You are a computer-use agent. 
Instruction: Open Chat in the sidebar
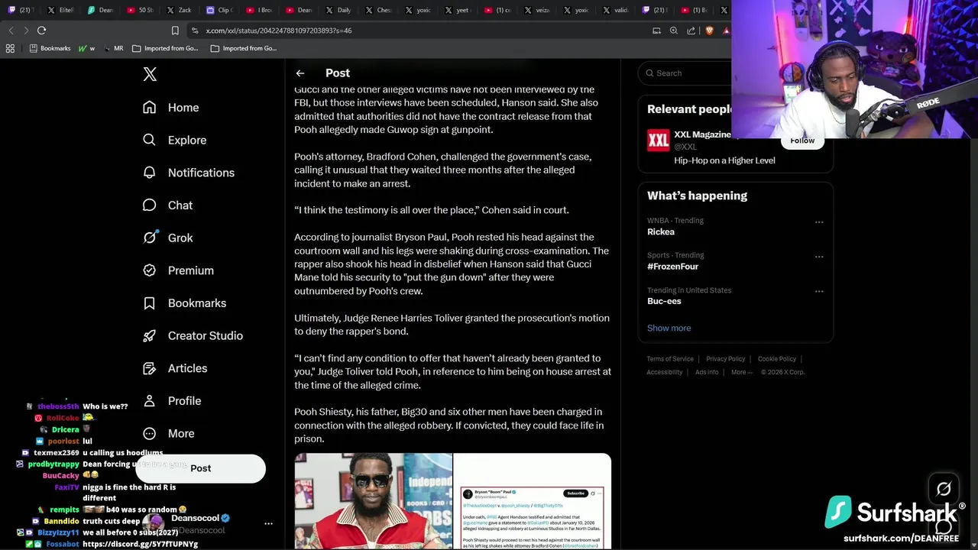(x=168, y=205)
